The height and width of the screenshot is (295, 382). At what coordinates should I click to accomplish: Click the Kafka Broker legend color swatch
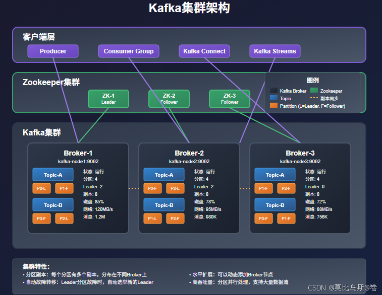(274, 91)
